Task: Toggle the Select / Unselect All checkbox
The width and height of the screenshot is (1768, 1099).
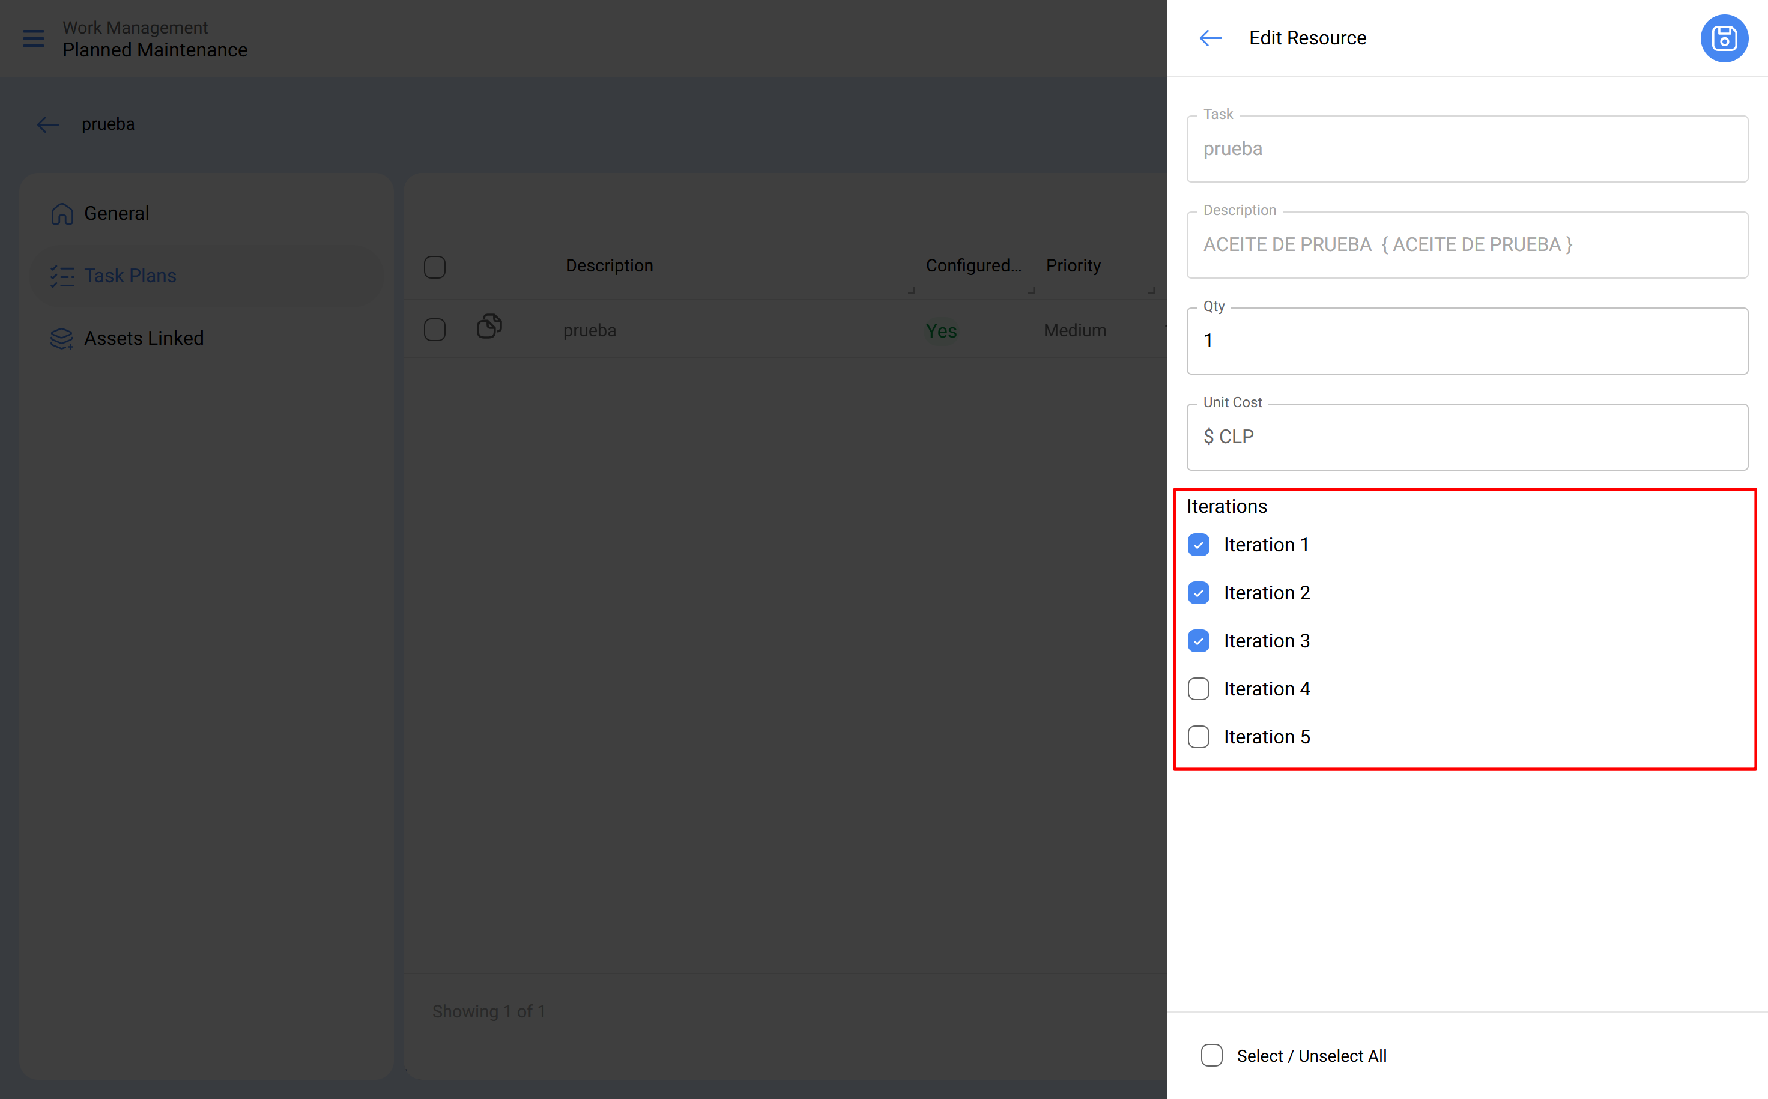Action: (x=1211, y=1055)
